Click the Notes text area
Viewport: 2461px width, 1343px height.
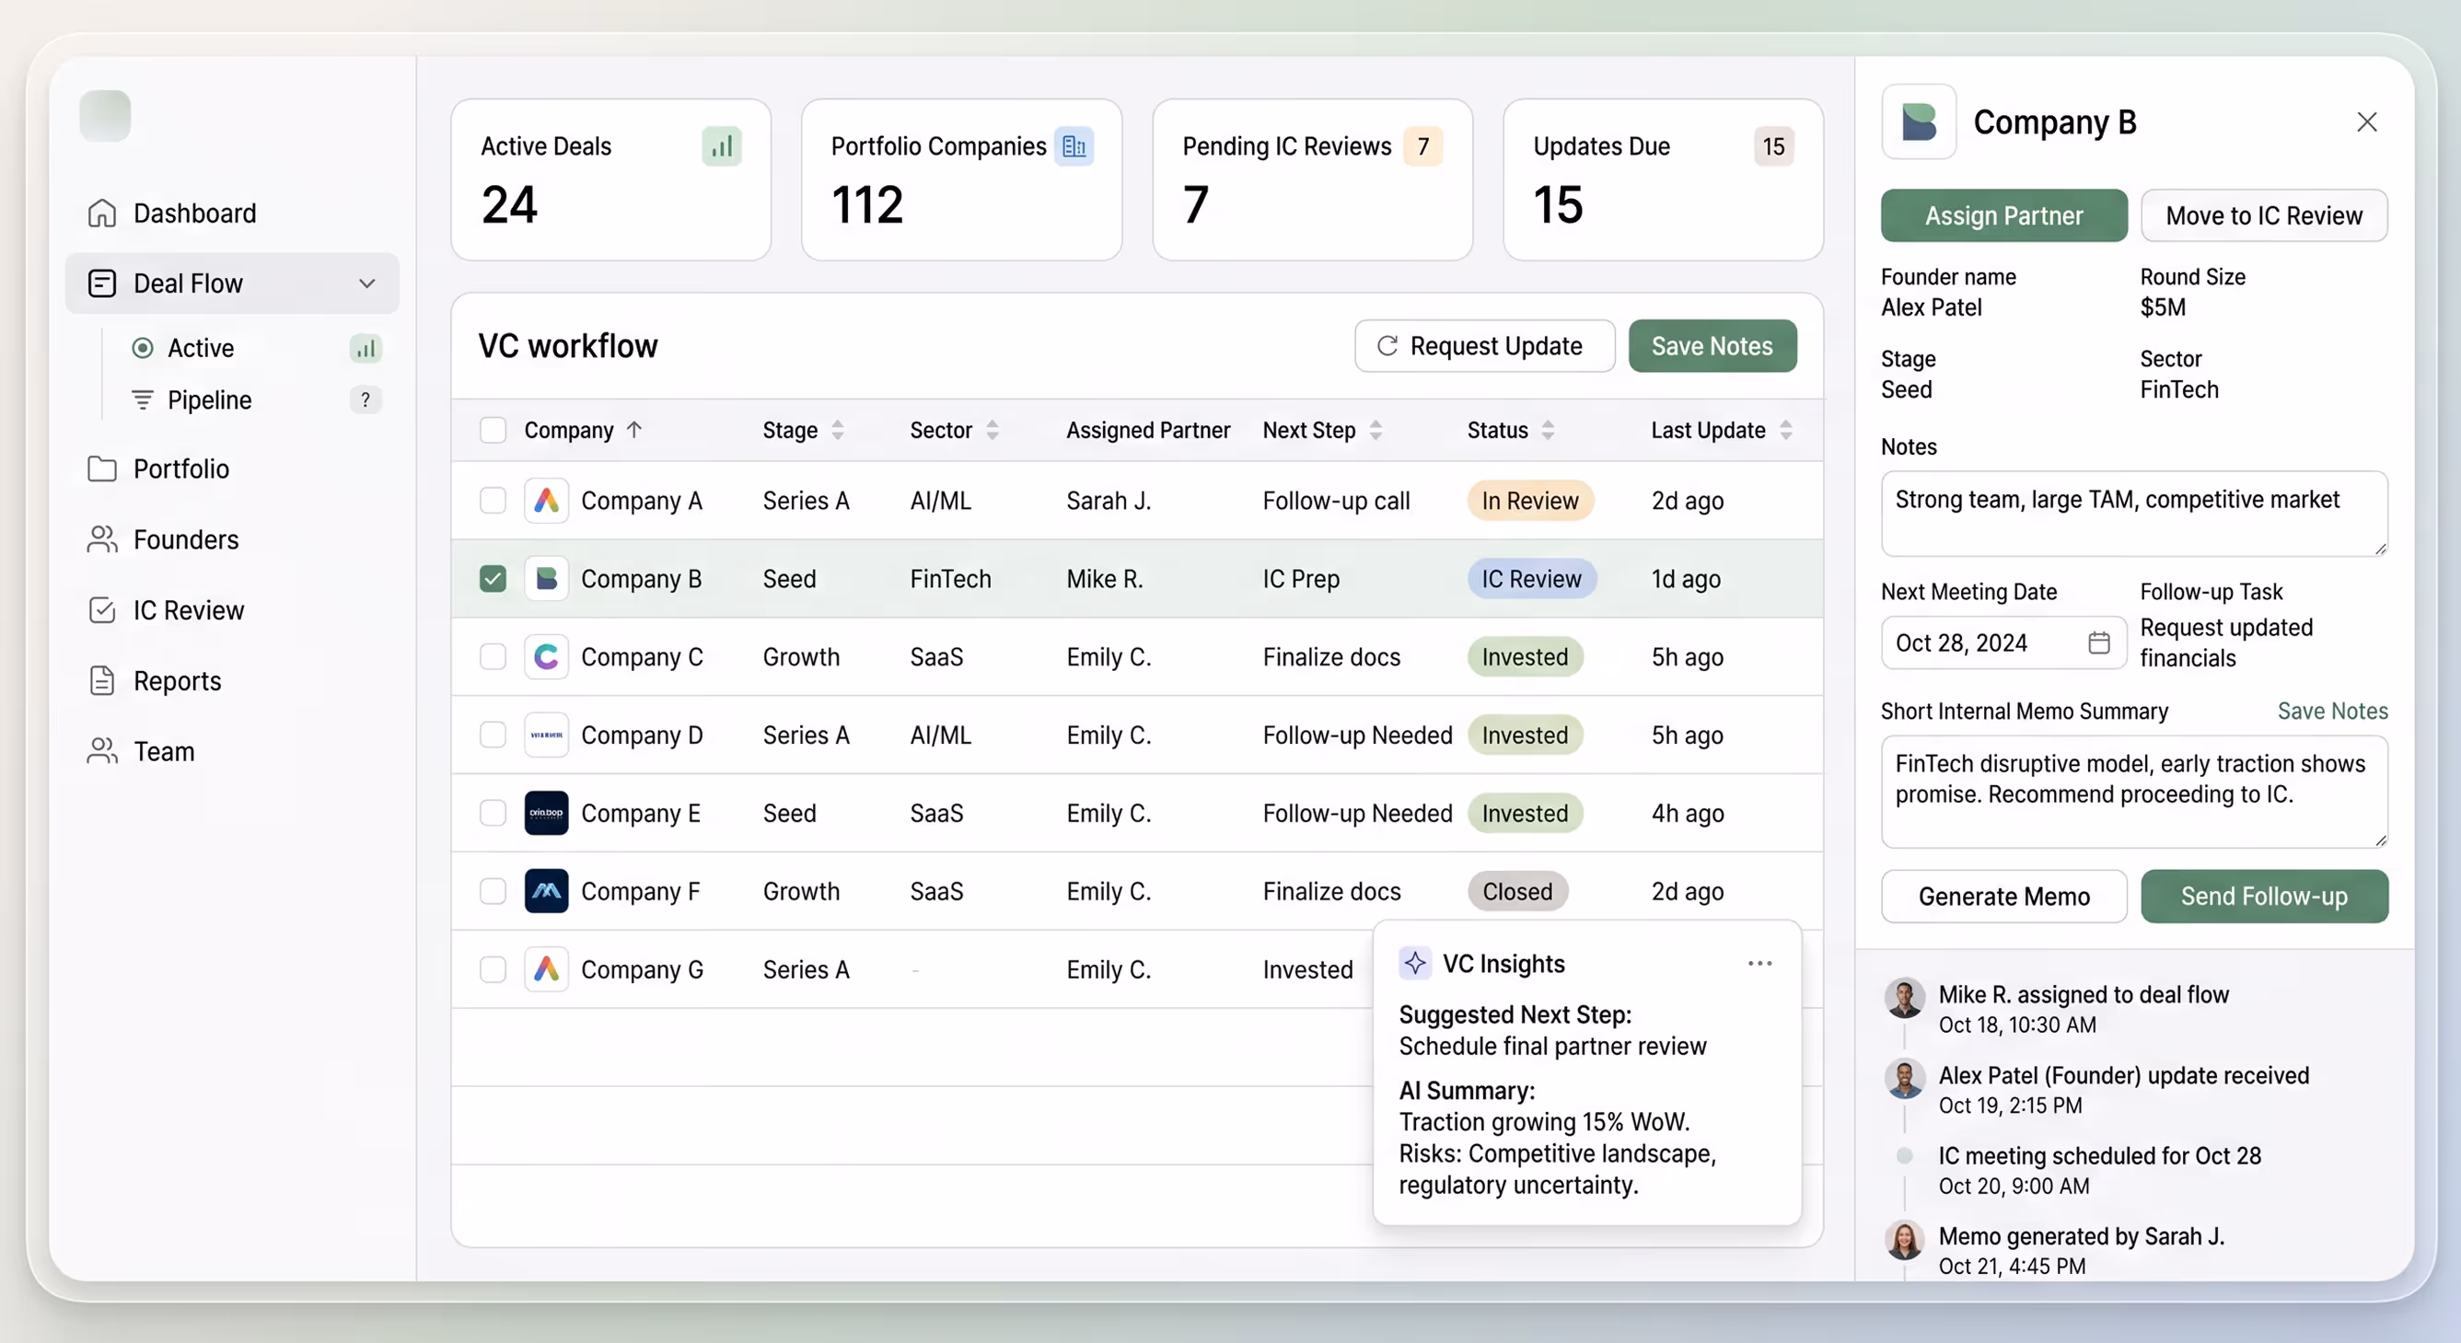[x=2134, y=514]
